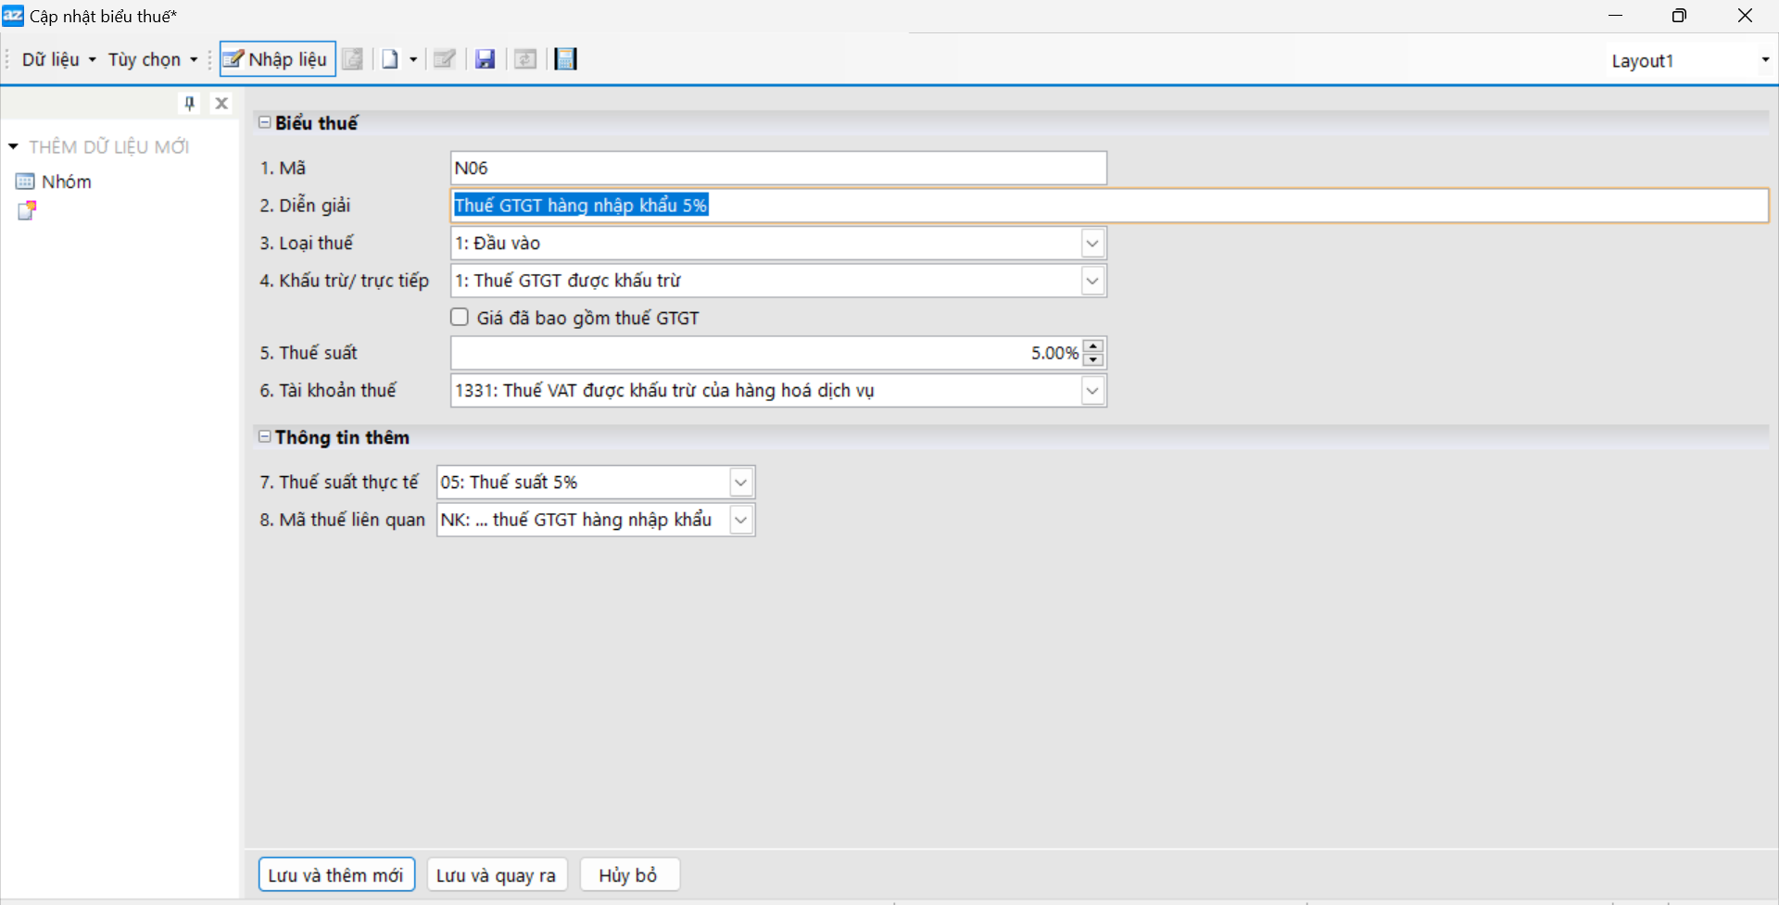Click the blank new document icon
This screenshot has width=1779, height=905.
(390, 59)
